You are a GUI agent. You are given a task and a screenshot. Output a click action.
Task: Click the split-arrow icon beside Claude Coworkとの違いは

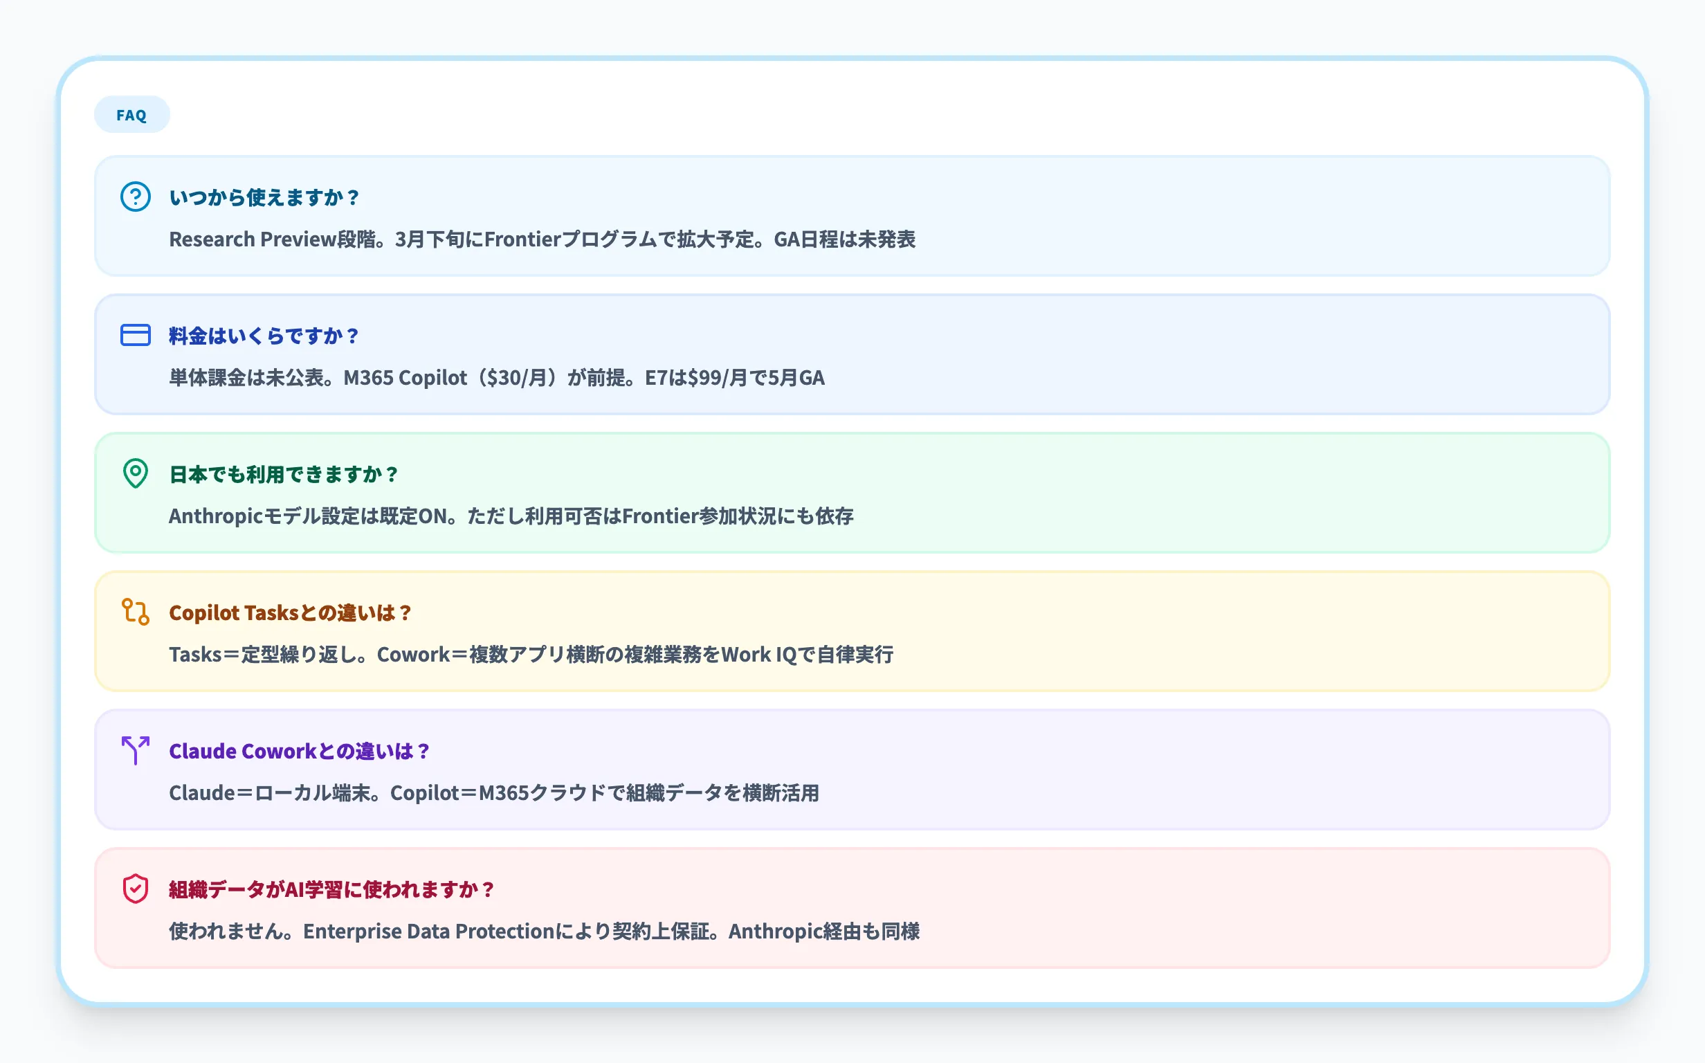(135, 750)
